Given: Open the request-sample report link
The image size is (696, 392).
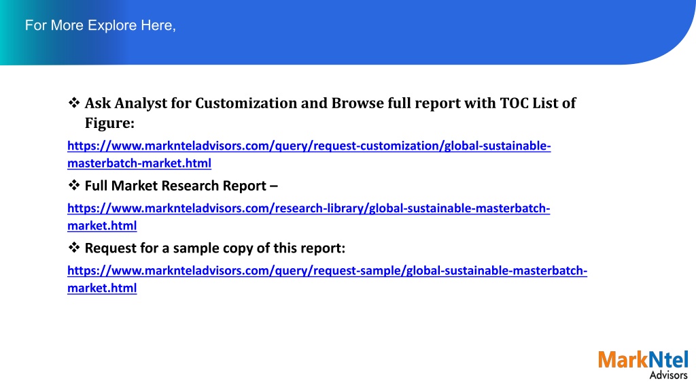Looking at the screenshot, I should click(x=327, y=270).
